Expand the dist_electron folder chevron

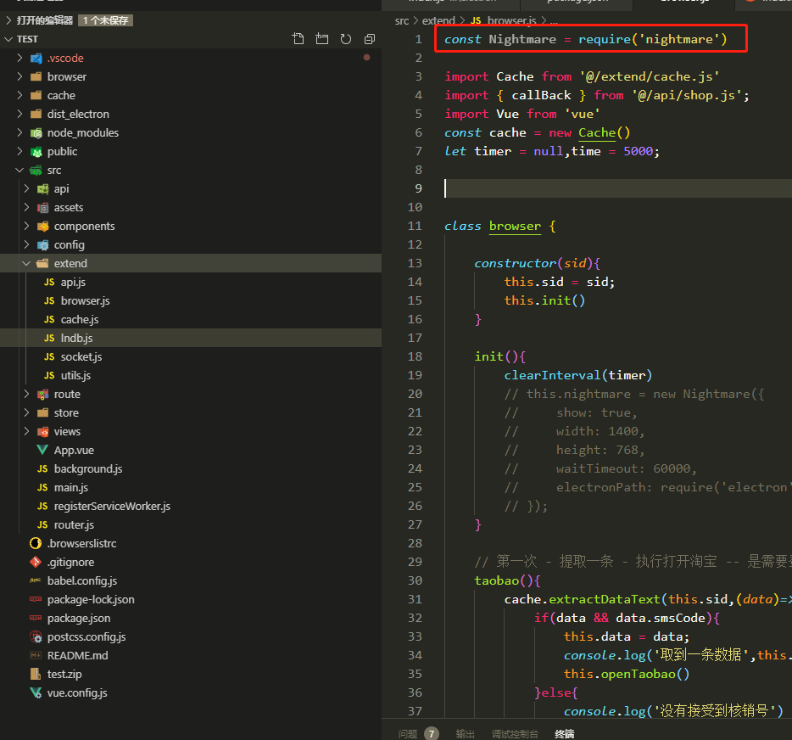click(20, 115)
